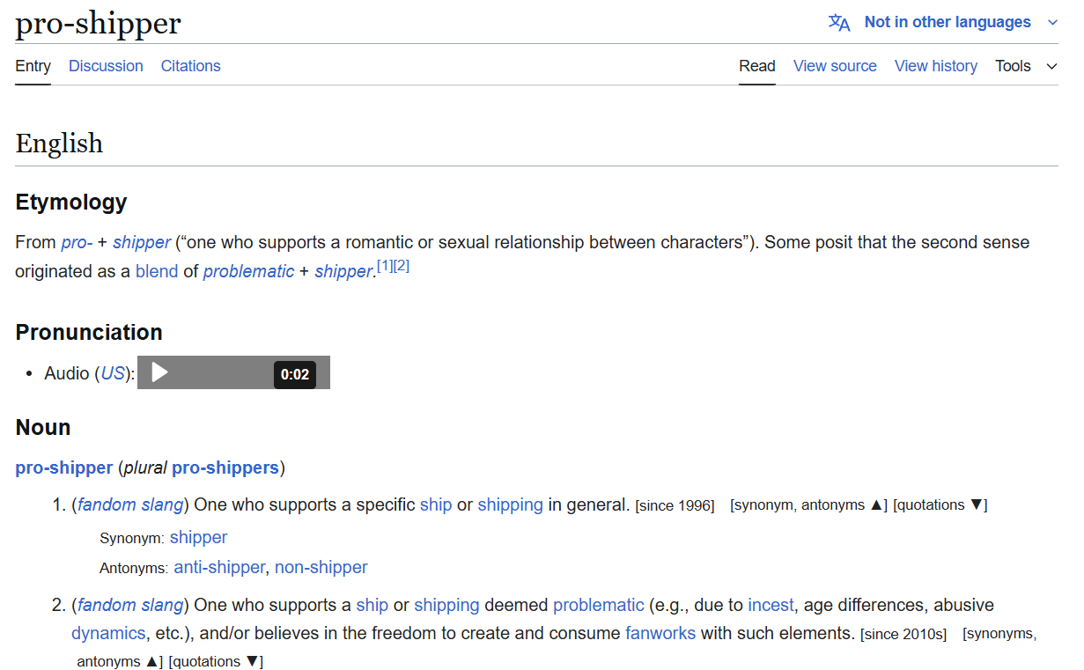The width and height of the screenshot is (1084, 670).
Task: Follow the US pronunciation link
Action: tap(113, 373)
